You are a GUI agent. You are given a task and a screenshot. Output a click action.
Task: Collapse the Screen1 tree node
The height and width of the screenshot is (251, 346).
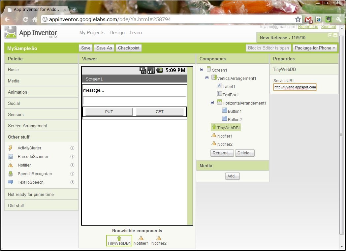202,70
